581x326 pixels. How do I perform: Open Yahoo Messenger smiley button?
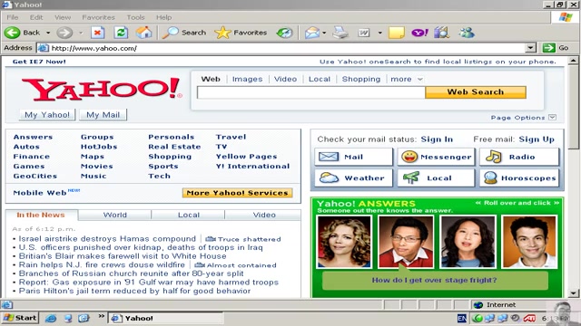[x=436, y=157]
